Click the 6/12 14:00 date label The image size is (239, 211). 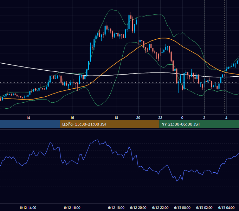pos(28,208)
